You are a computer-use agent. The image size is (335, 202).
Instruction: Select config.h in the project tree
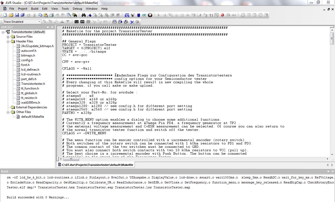27,60
